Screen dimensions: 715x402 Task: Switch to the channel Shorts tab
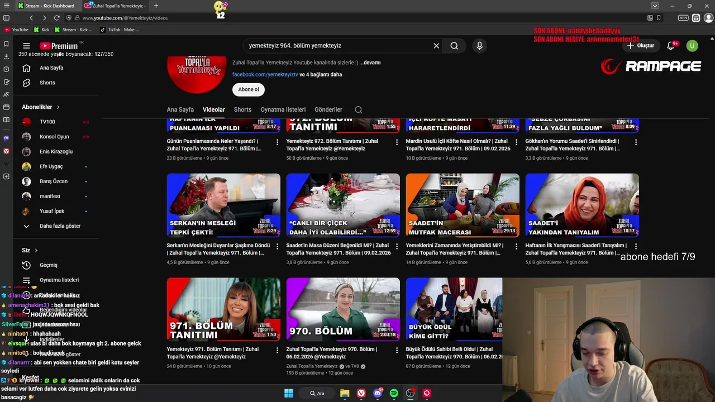[242, 109]
